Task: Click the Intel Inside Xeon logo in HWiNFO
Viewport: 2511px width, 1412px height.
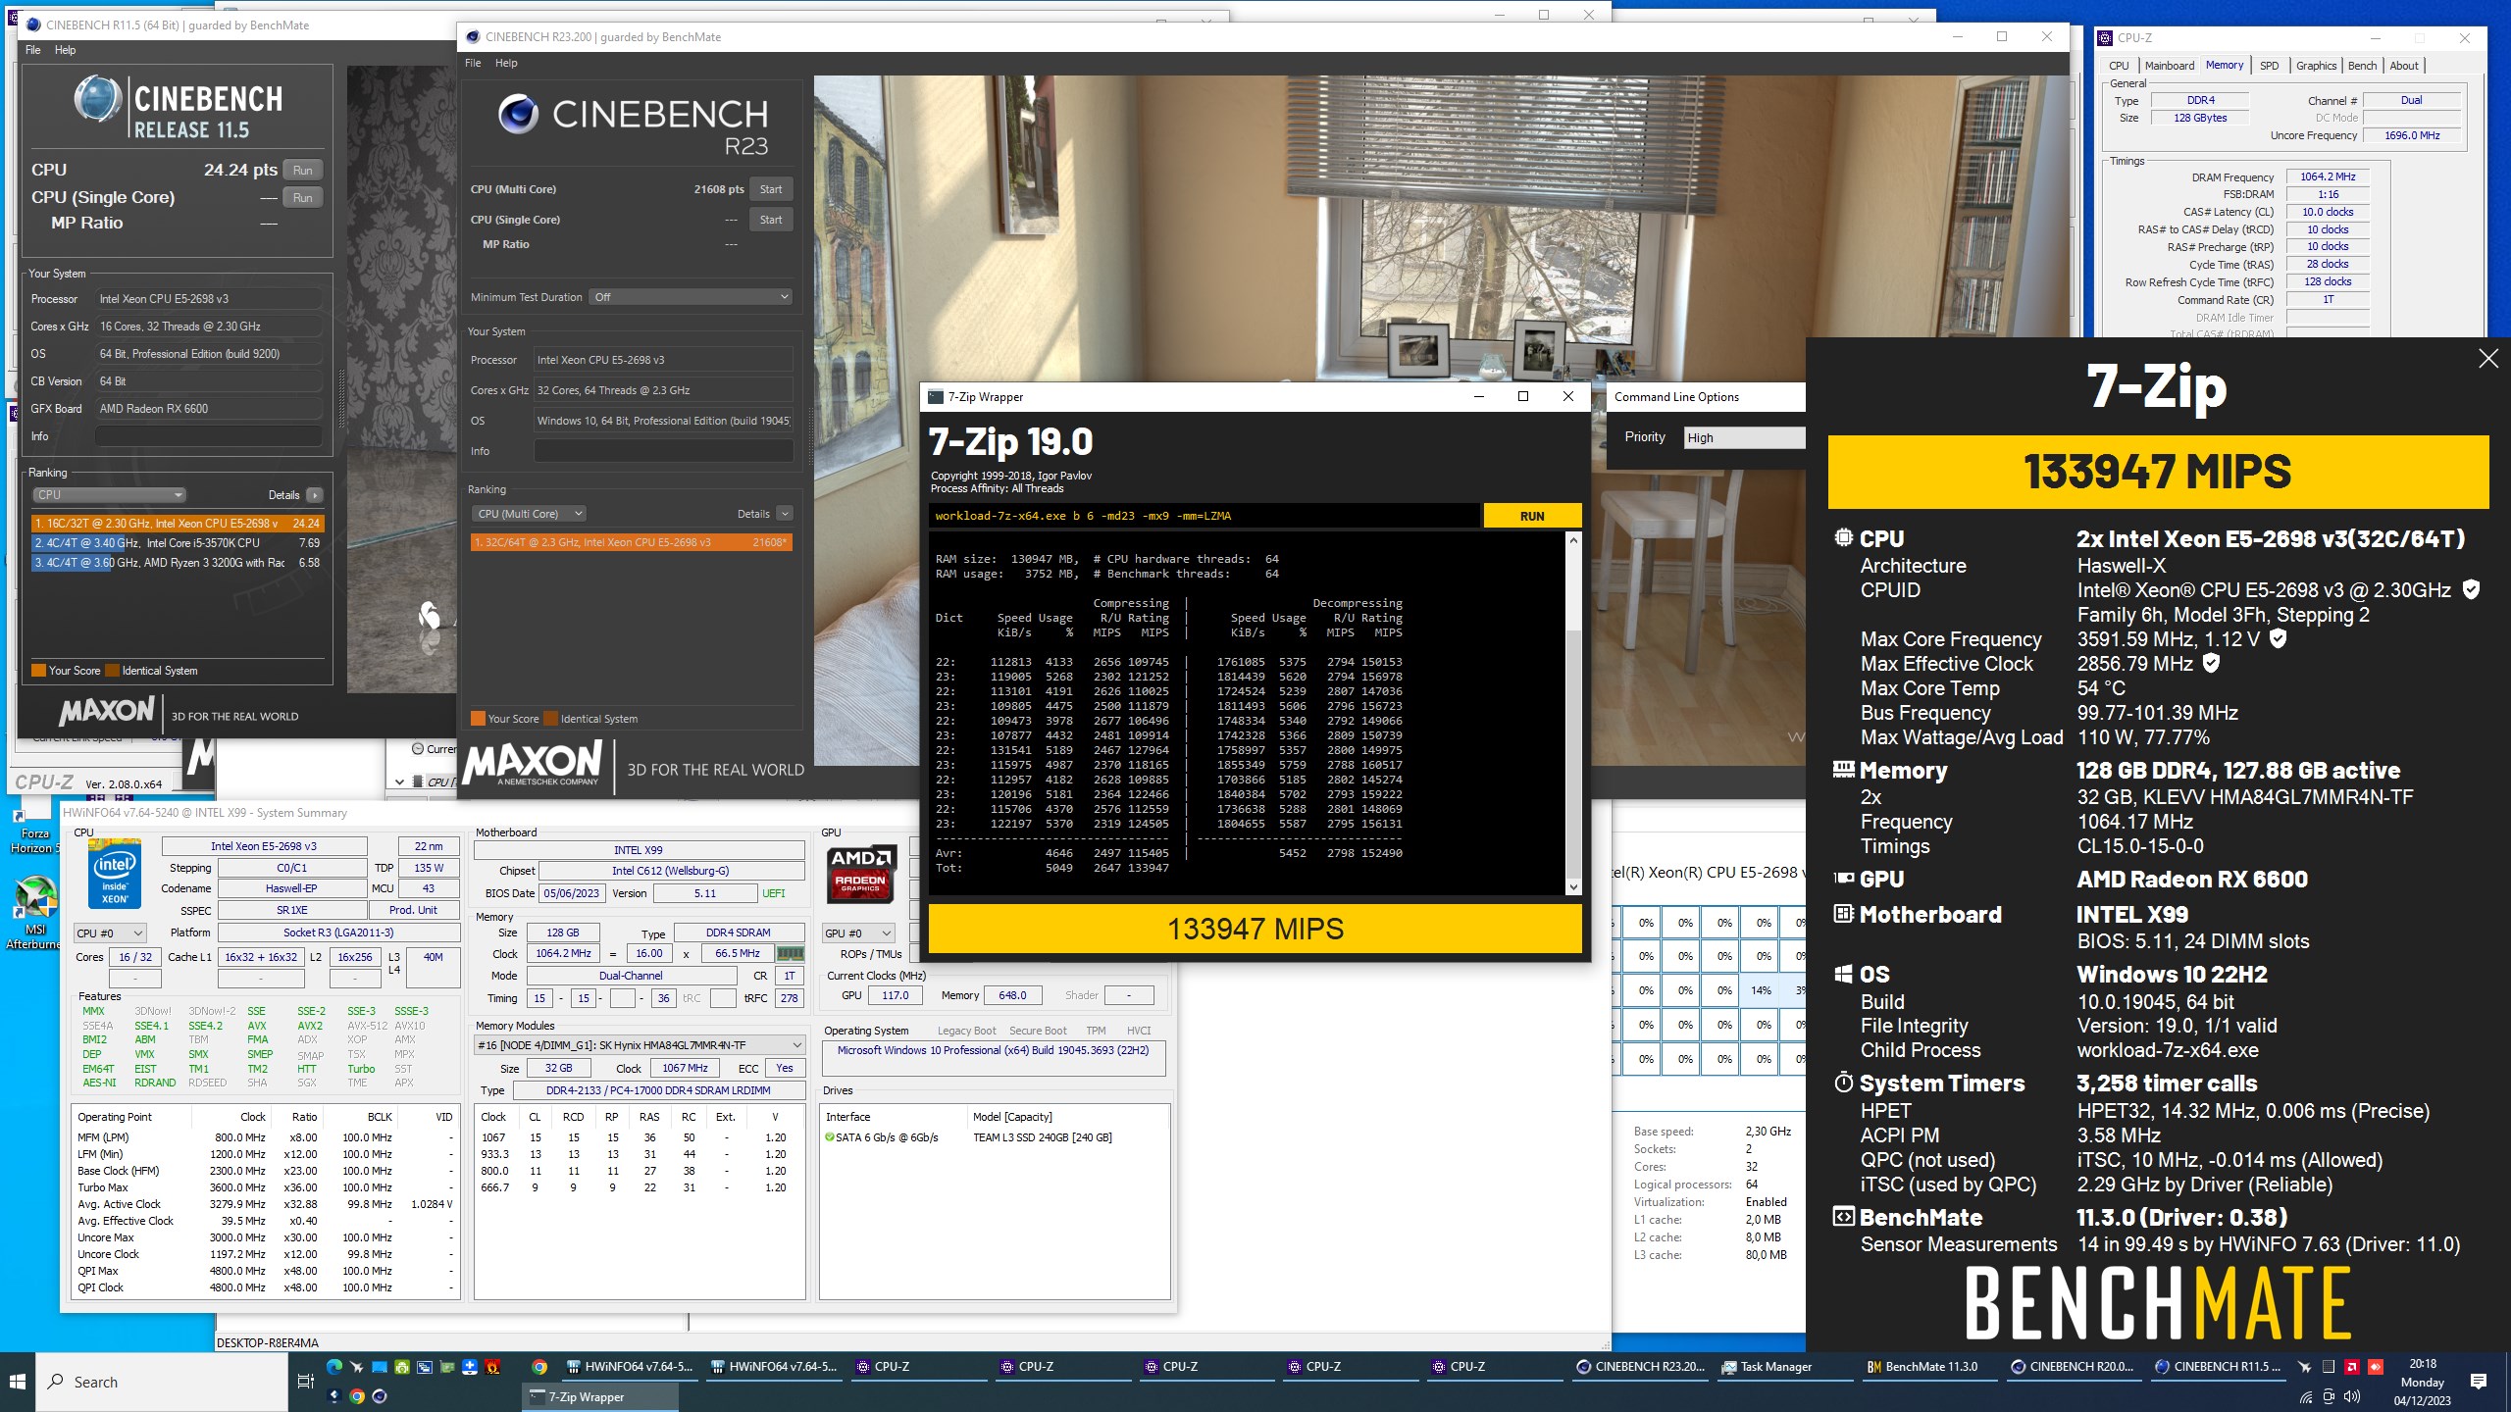Action: pyautogui.click(x=115, y=873)
